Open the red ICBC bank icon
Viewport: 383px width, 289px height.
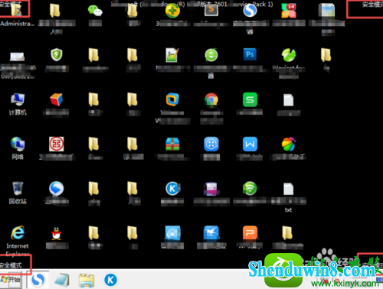point(57,144)
